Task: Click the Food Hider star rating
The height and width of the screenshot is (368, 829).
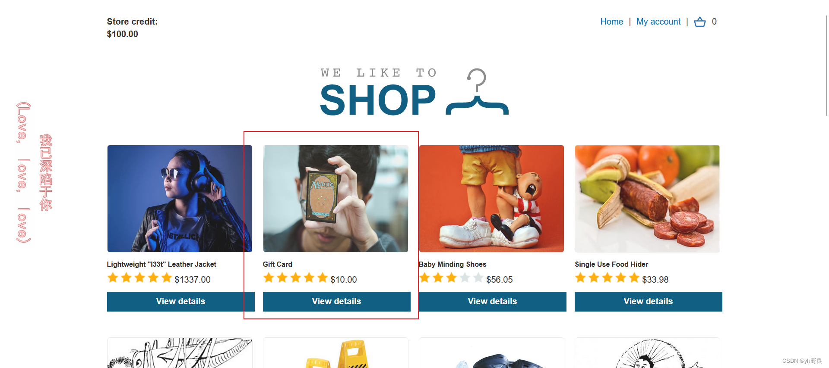Action: click(607, 278)
